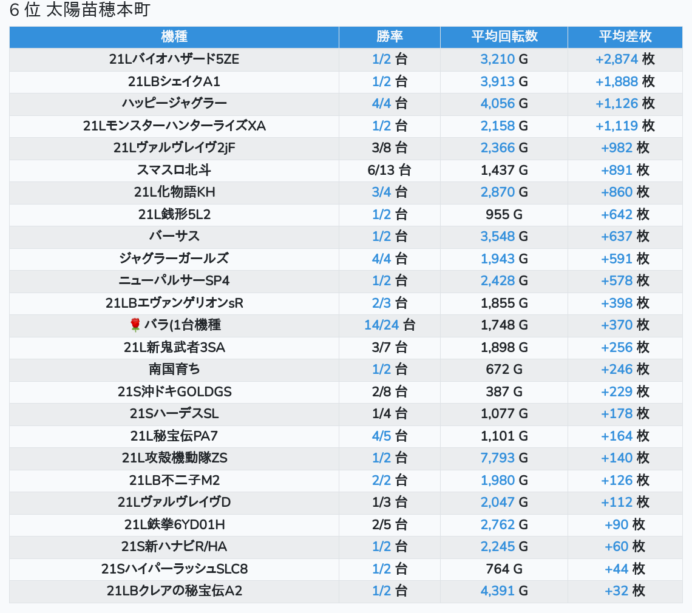Image resolution: width=692 pixels, height=613 pixels.
Task: Click the 勝率 column header
Action: (389, 36)
